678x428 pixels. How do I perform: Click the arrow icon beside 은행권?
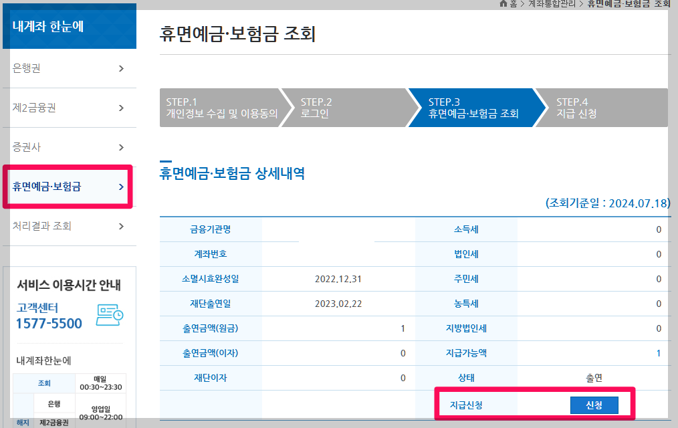pyautogui.click(x=122, y=69)
